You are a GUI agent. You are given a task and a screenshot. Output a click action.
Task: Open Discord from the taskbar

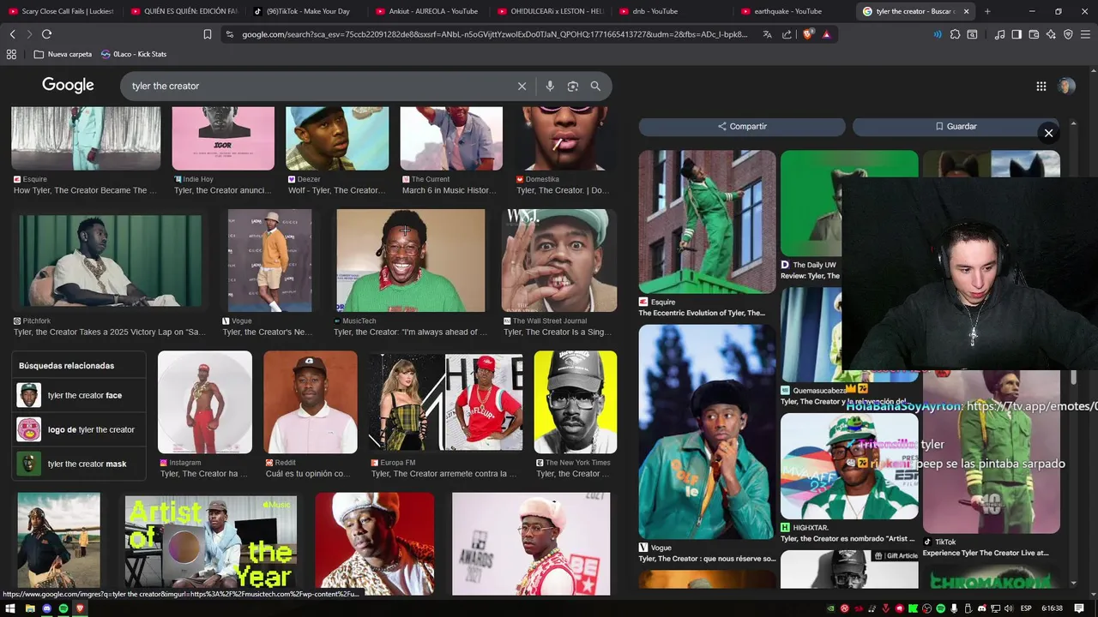(x=46, y=608)
